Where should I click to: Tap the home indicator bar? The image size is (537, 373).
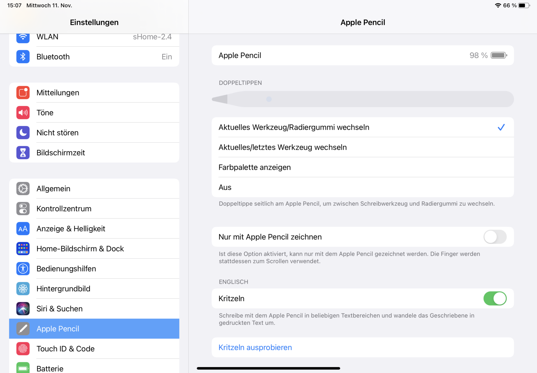tap(268, 368)
